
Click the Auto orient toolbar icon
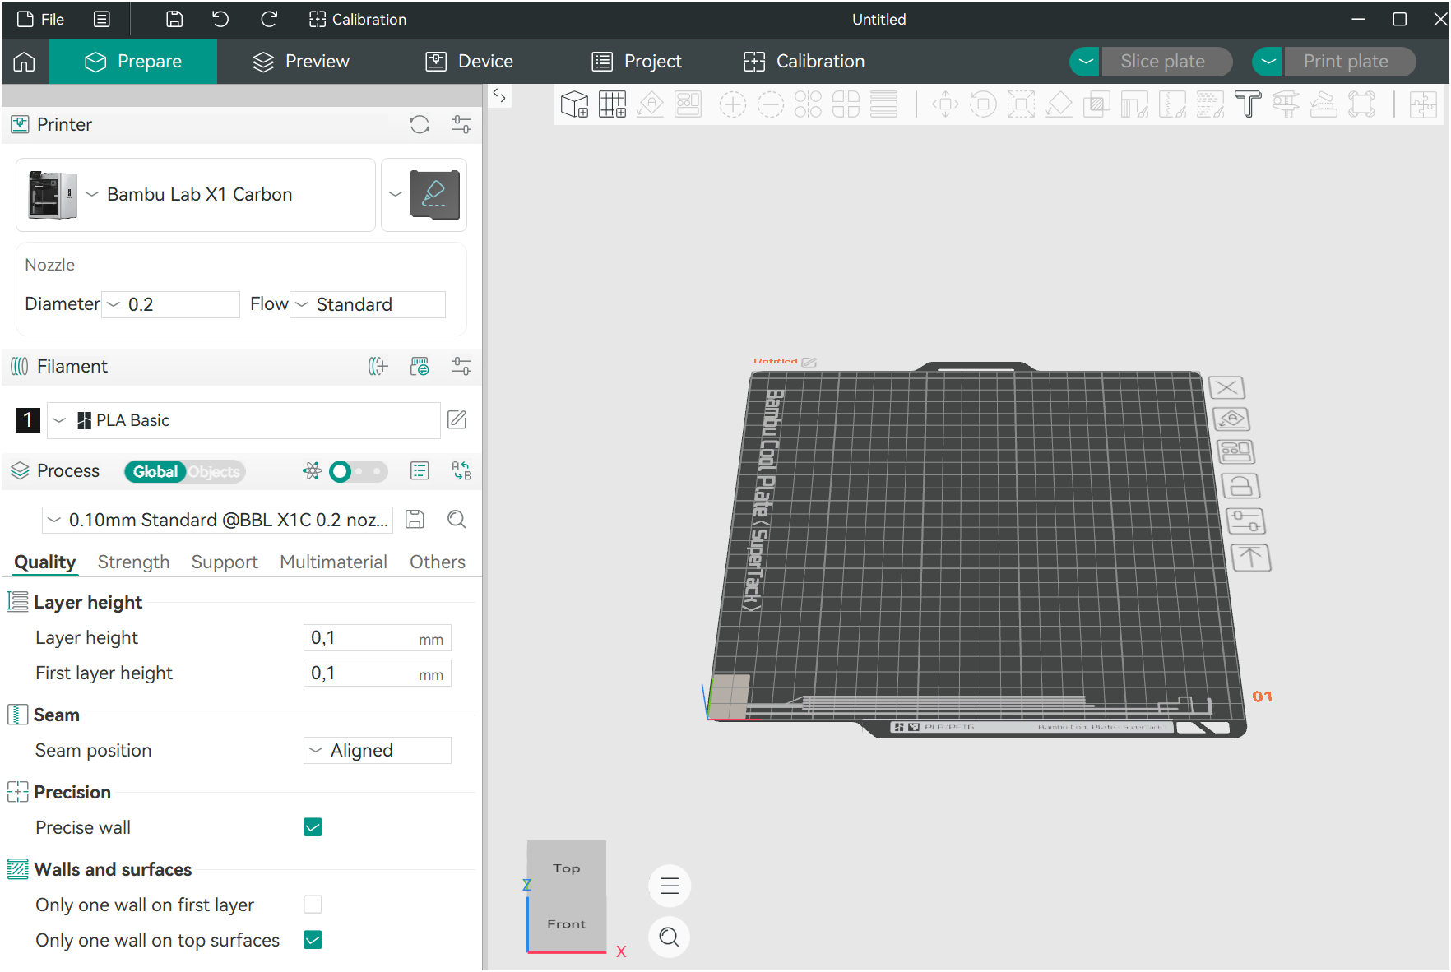[650, 104]
